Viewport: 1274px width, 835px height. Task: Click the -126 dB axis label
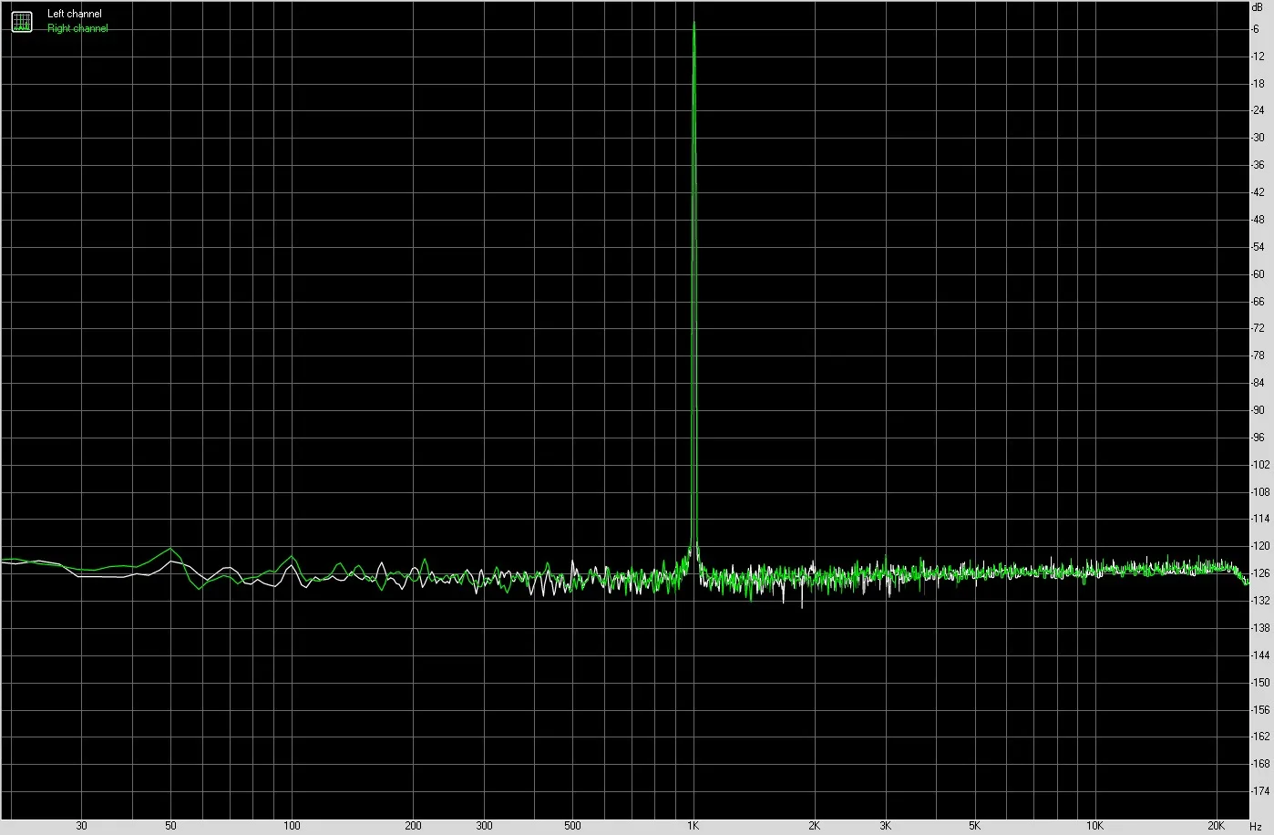click(x=1260, y=573)
